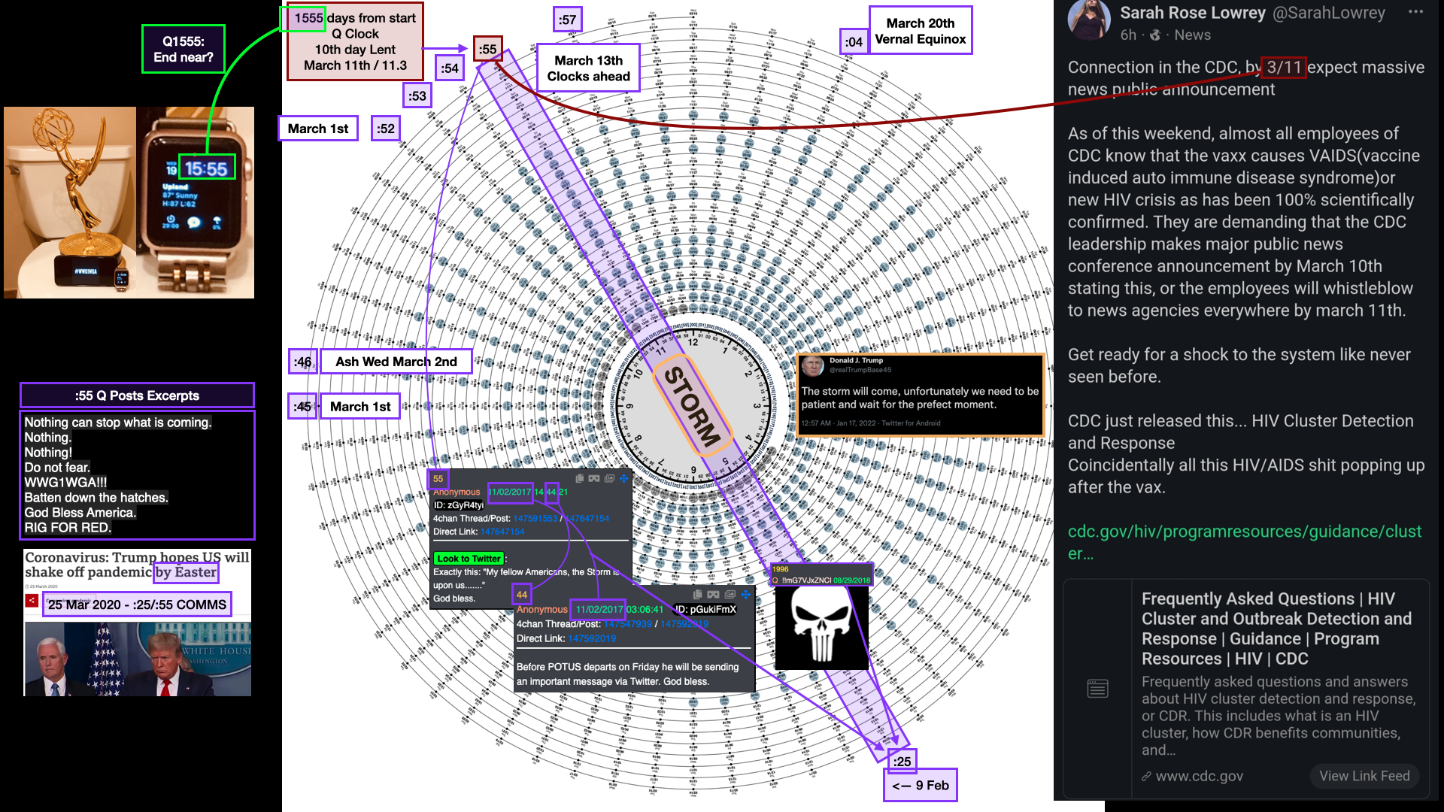
Task: Click the Donald J. Trump name in the tweet
Action: coord(856,360)
